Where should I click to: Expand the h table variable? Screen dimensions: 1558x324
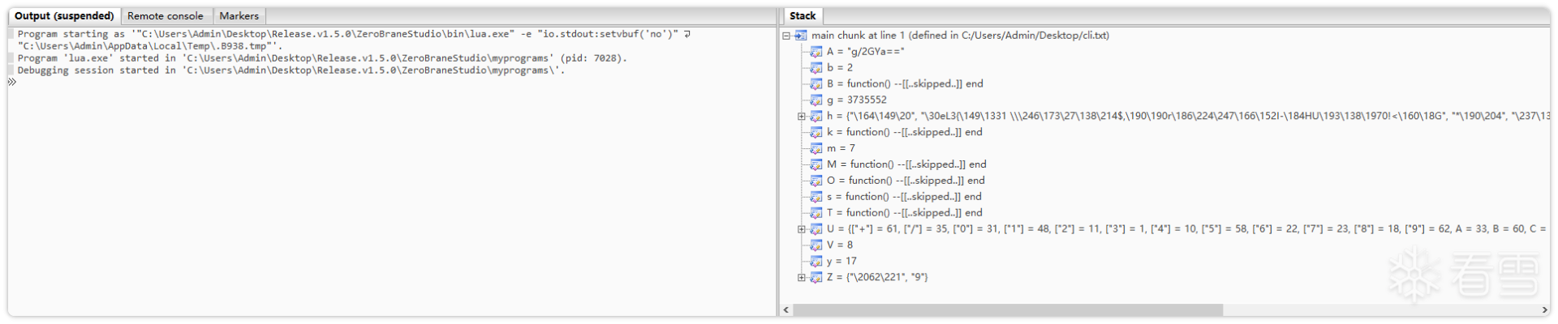(x=802, y=117)
